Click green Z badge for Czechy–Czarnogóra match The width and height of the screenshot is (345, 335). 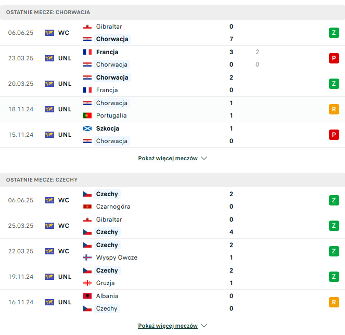pos(334,200)
